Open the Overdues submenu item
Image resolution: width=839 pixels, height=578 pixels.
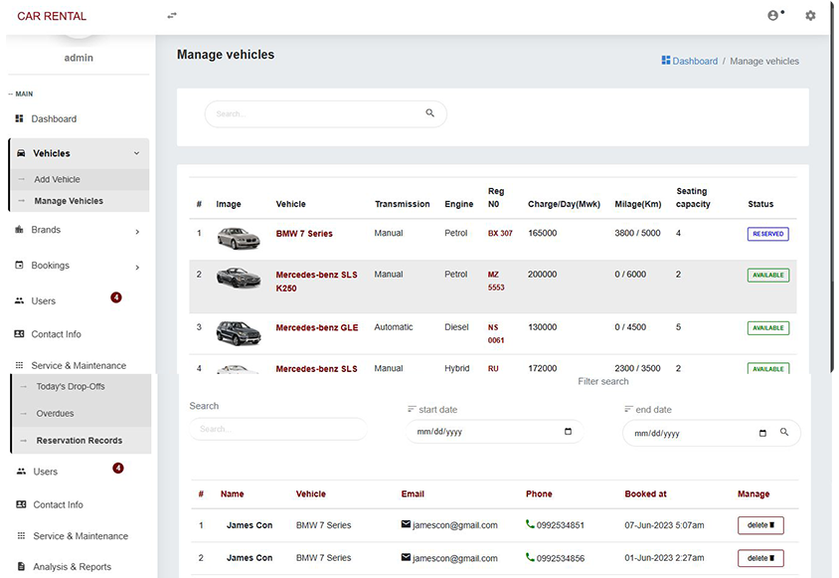point(81,413)
